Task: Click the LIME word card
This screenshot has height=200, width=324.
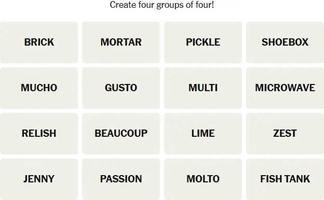Action: 203,134
